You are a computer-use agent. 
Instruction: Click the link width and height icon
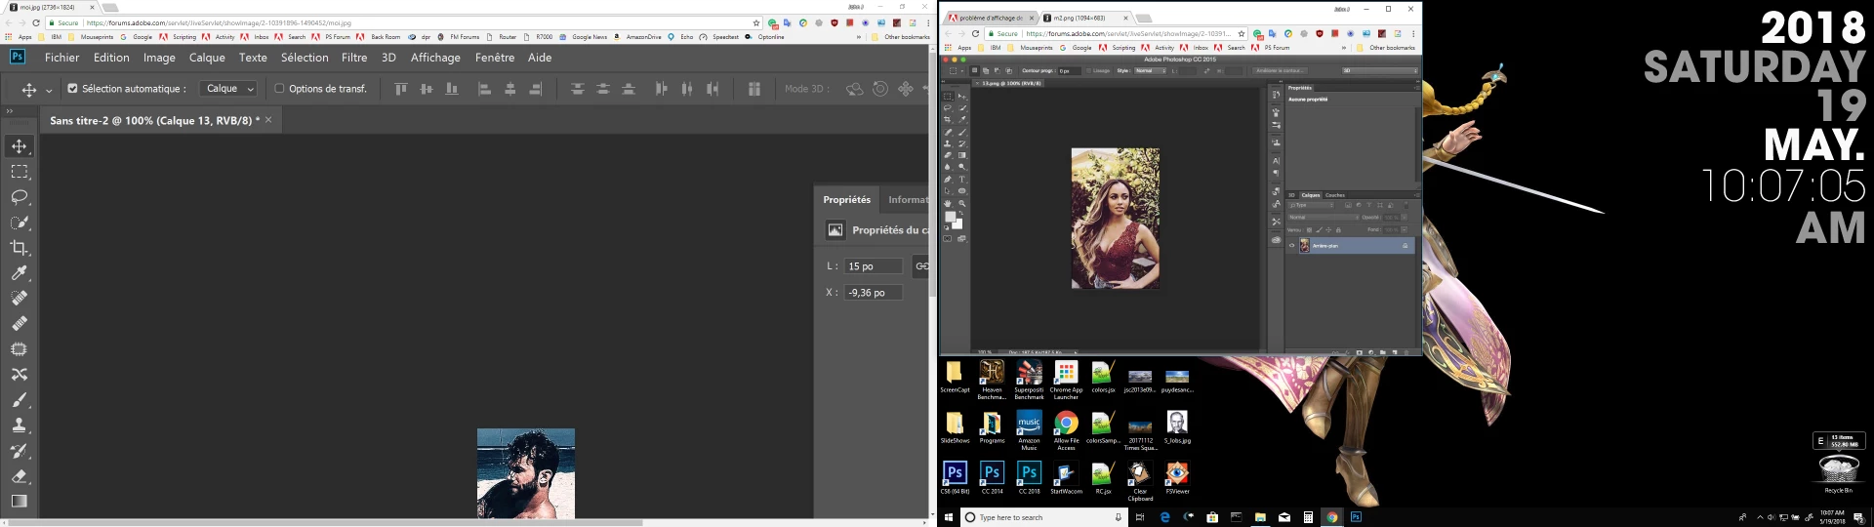tap(920, 266)
